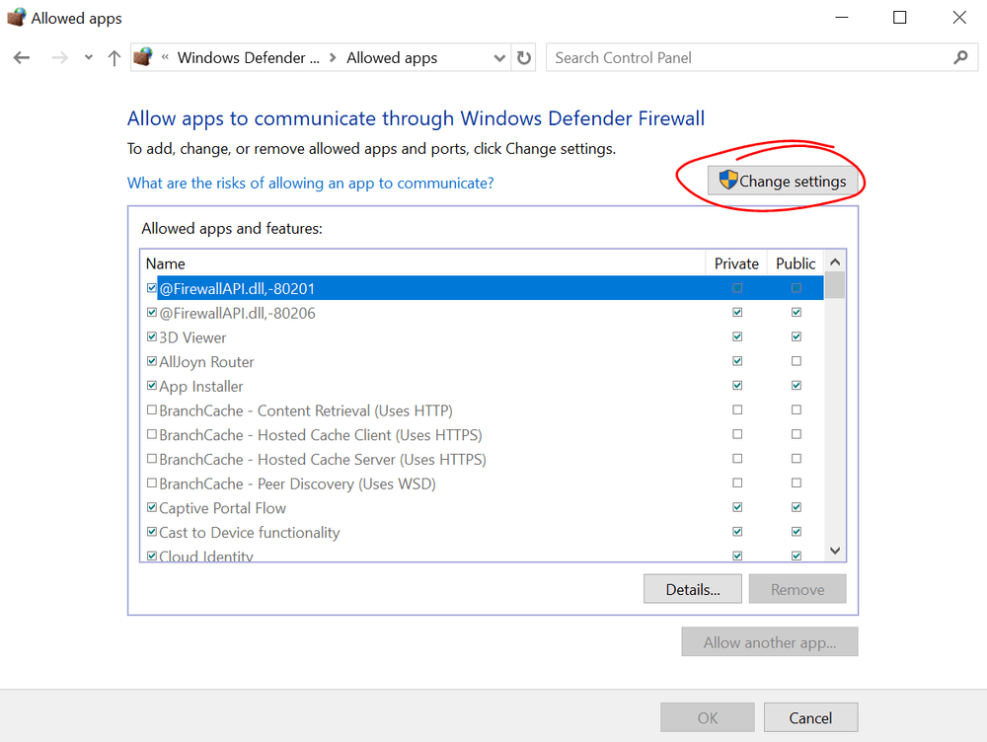Click the Cancel button
Image resolution: width=987 pixels, height=742 pixels.
(x=810, y=717)
